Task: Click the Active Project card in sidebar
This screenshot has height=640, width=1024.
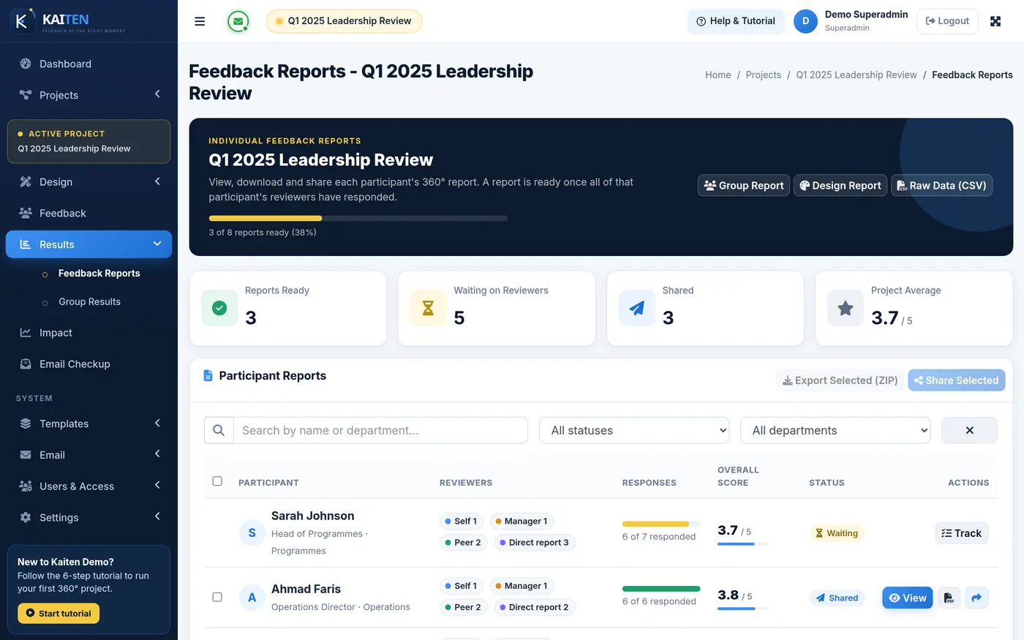Action: click(x=89, y=141)
